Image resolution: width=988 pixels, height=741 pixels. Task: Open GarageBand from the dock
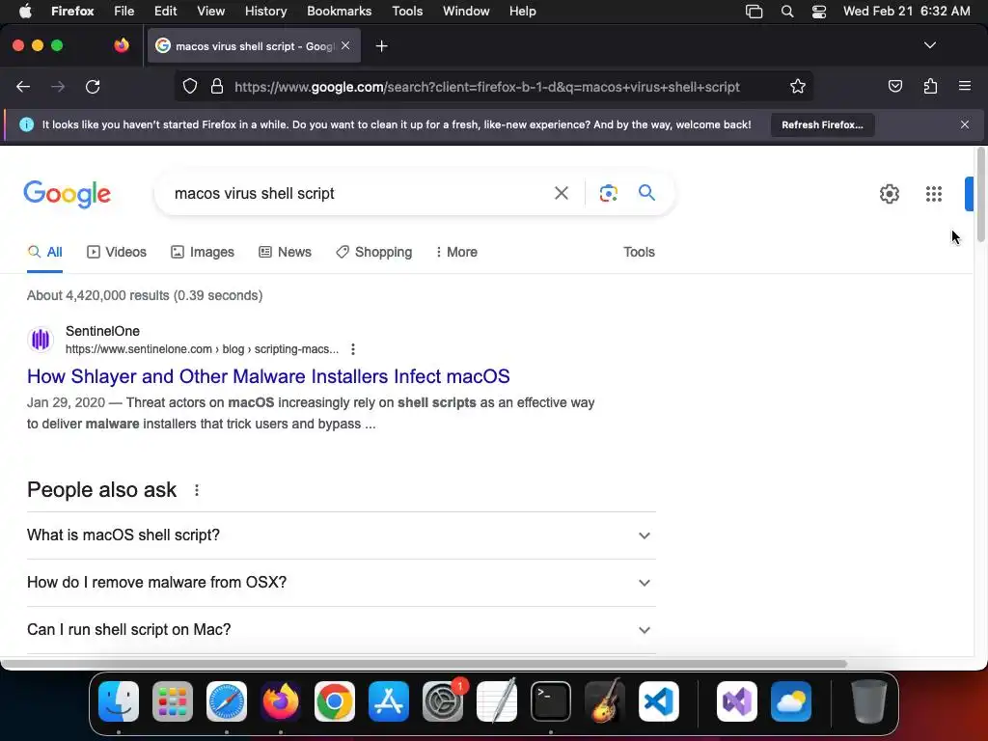tap(605, 701)
